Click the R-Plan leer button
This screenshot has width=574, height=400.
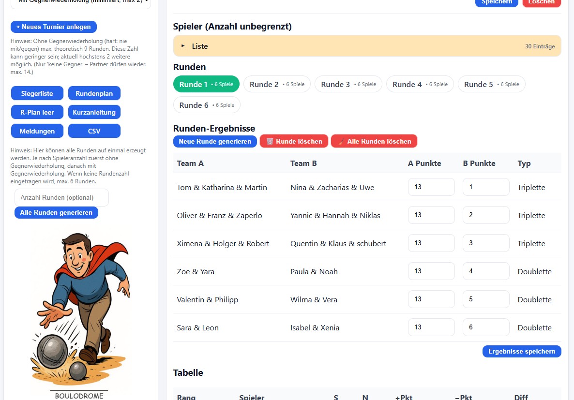click(37, 112)
